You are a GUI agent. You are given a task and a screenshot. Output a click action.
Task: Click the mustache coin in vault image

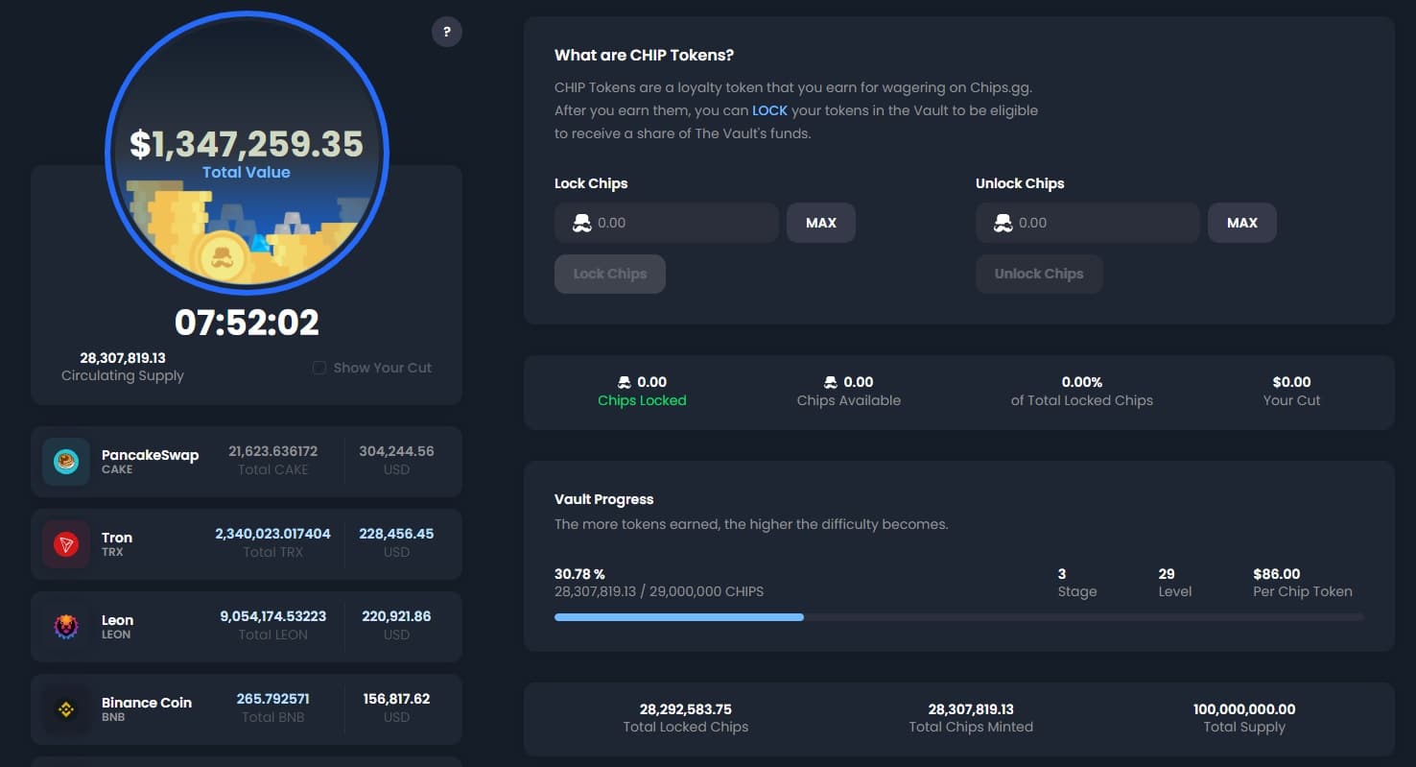[222, 256]
